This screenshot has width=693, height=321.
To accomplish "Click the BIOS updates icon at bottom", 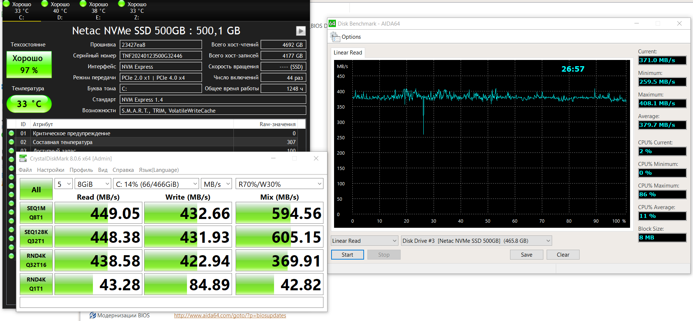I will pos(93,315).
